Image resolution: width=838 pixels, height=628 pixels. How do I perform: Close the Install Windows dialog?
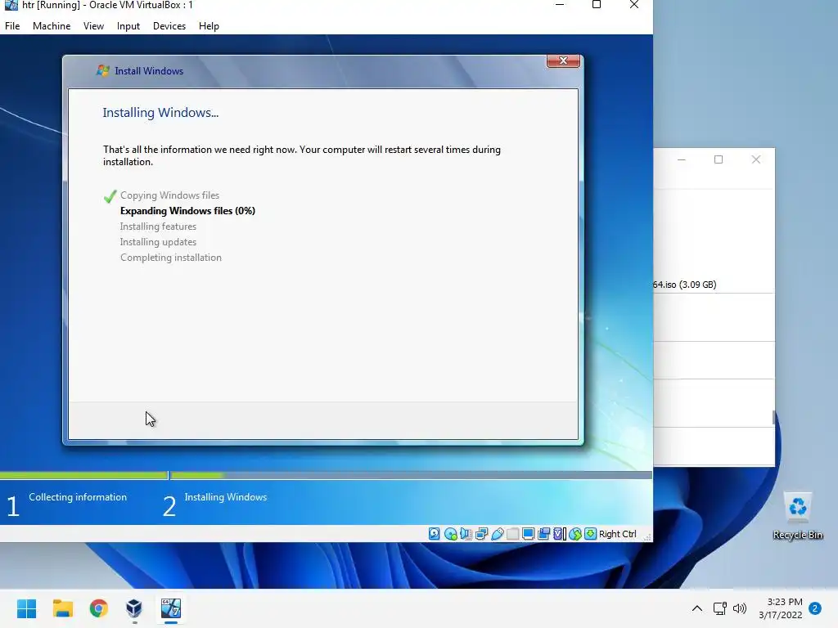[563, 61]
